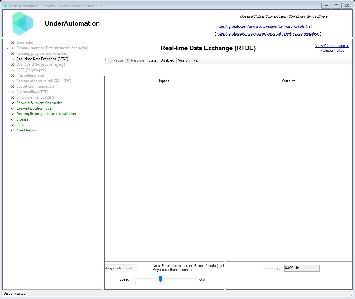Click the State: Disabled label
The width and height of the screenshot is (355, 299).
(161, 60)
